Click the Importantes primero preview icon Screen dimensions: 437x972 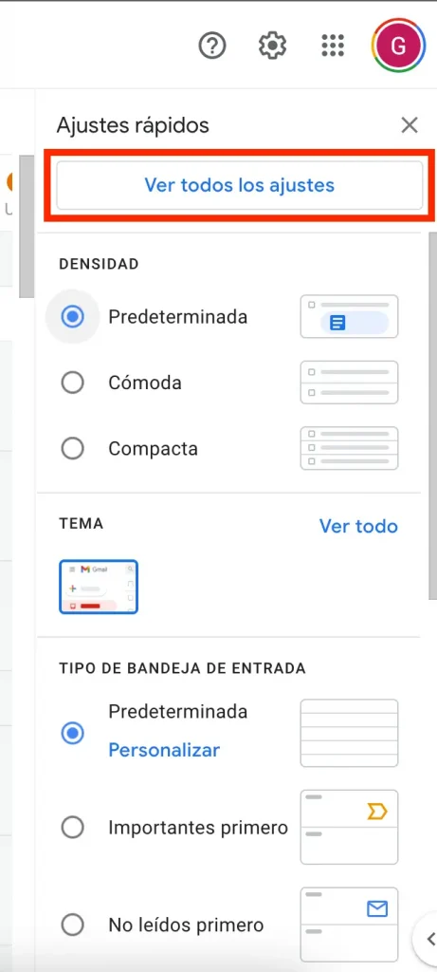349,827
